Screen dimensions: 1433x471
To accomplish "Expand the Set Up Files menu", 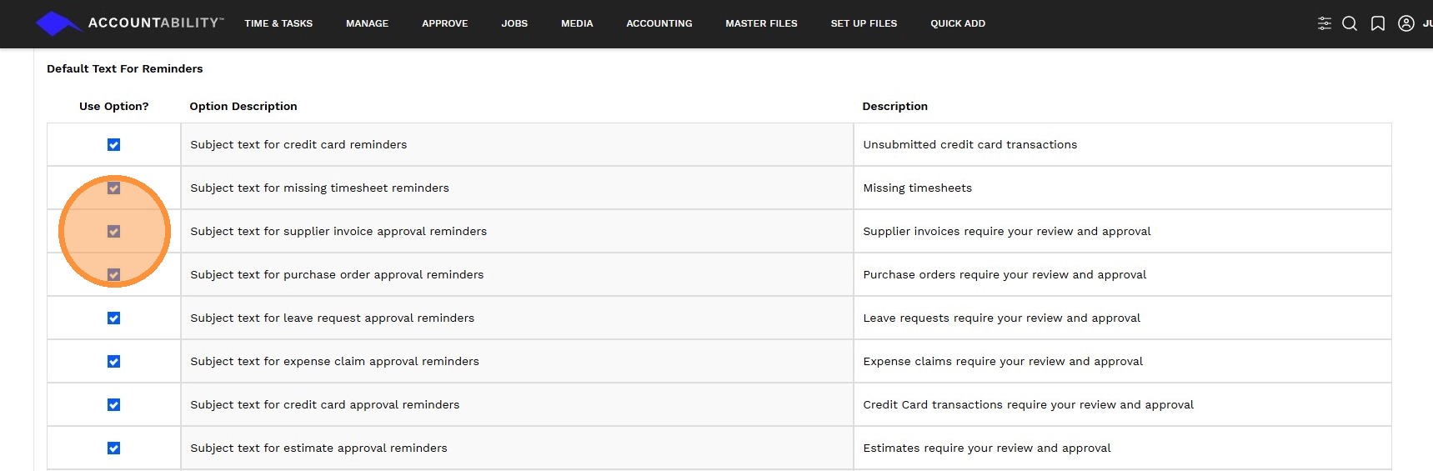I will (864, 23).
